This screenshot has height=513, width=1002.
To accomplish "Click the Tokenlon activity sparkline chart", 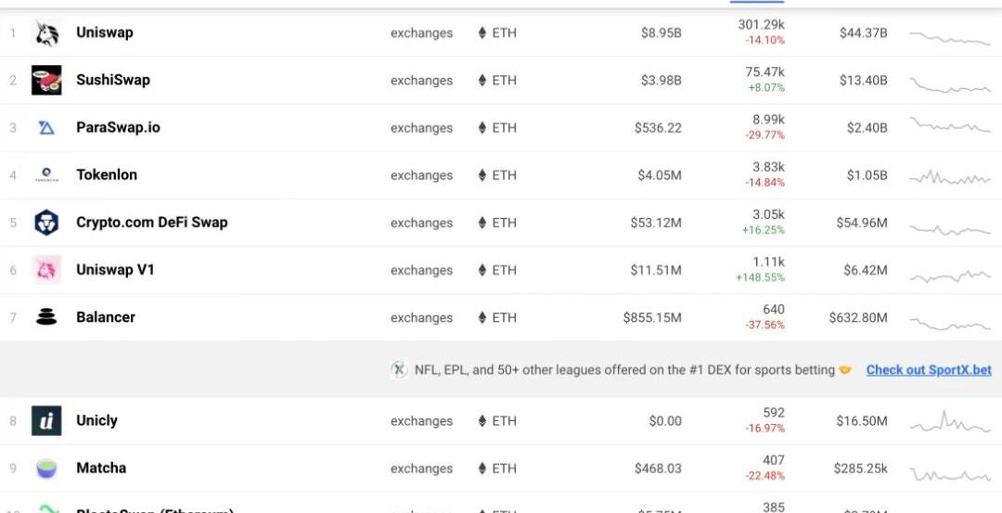I will [x=950, y=177].
